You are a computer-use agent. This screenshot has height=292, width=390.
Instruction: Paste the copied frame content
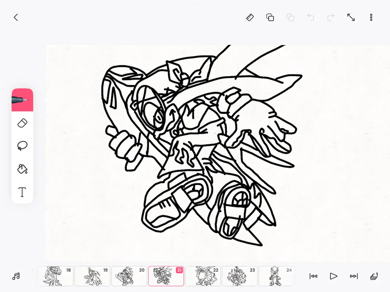(x=290, y=17)
